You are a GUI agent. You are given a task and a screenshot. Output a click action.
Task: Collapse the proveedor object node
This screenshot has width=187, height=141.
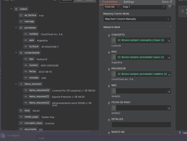[x=16, y=28]
